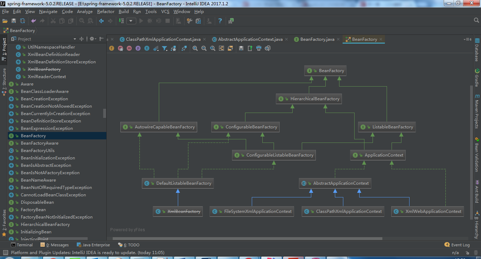Select FactoryBean in project tree

(33, 210)
